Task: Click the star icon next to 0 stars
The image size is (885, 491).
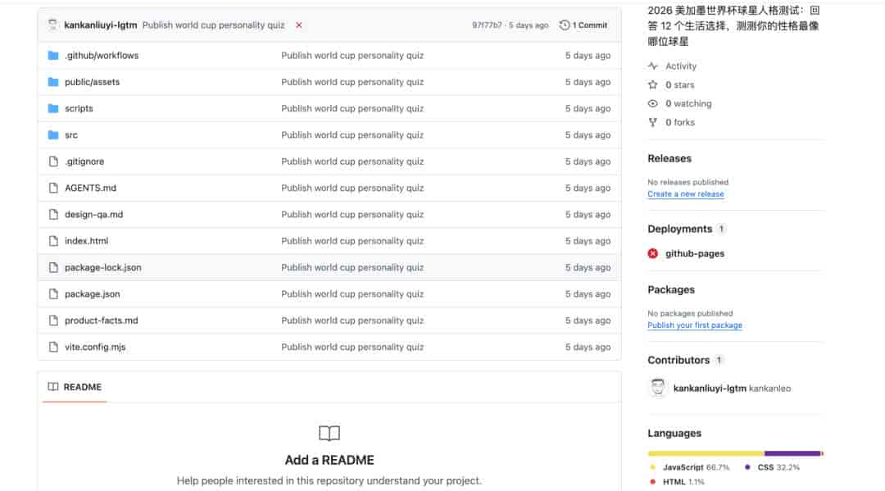Action: coord(653,84)
